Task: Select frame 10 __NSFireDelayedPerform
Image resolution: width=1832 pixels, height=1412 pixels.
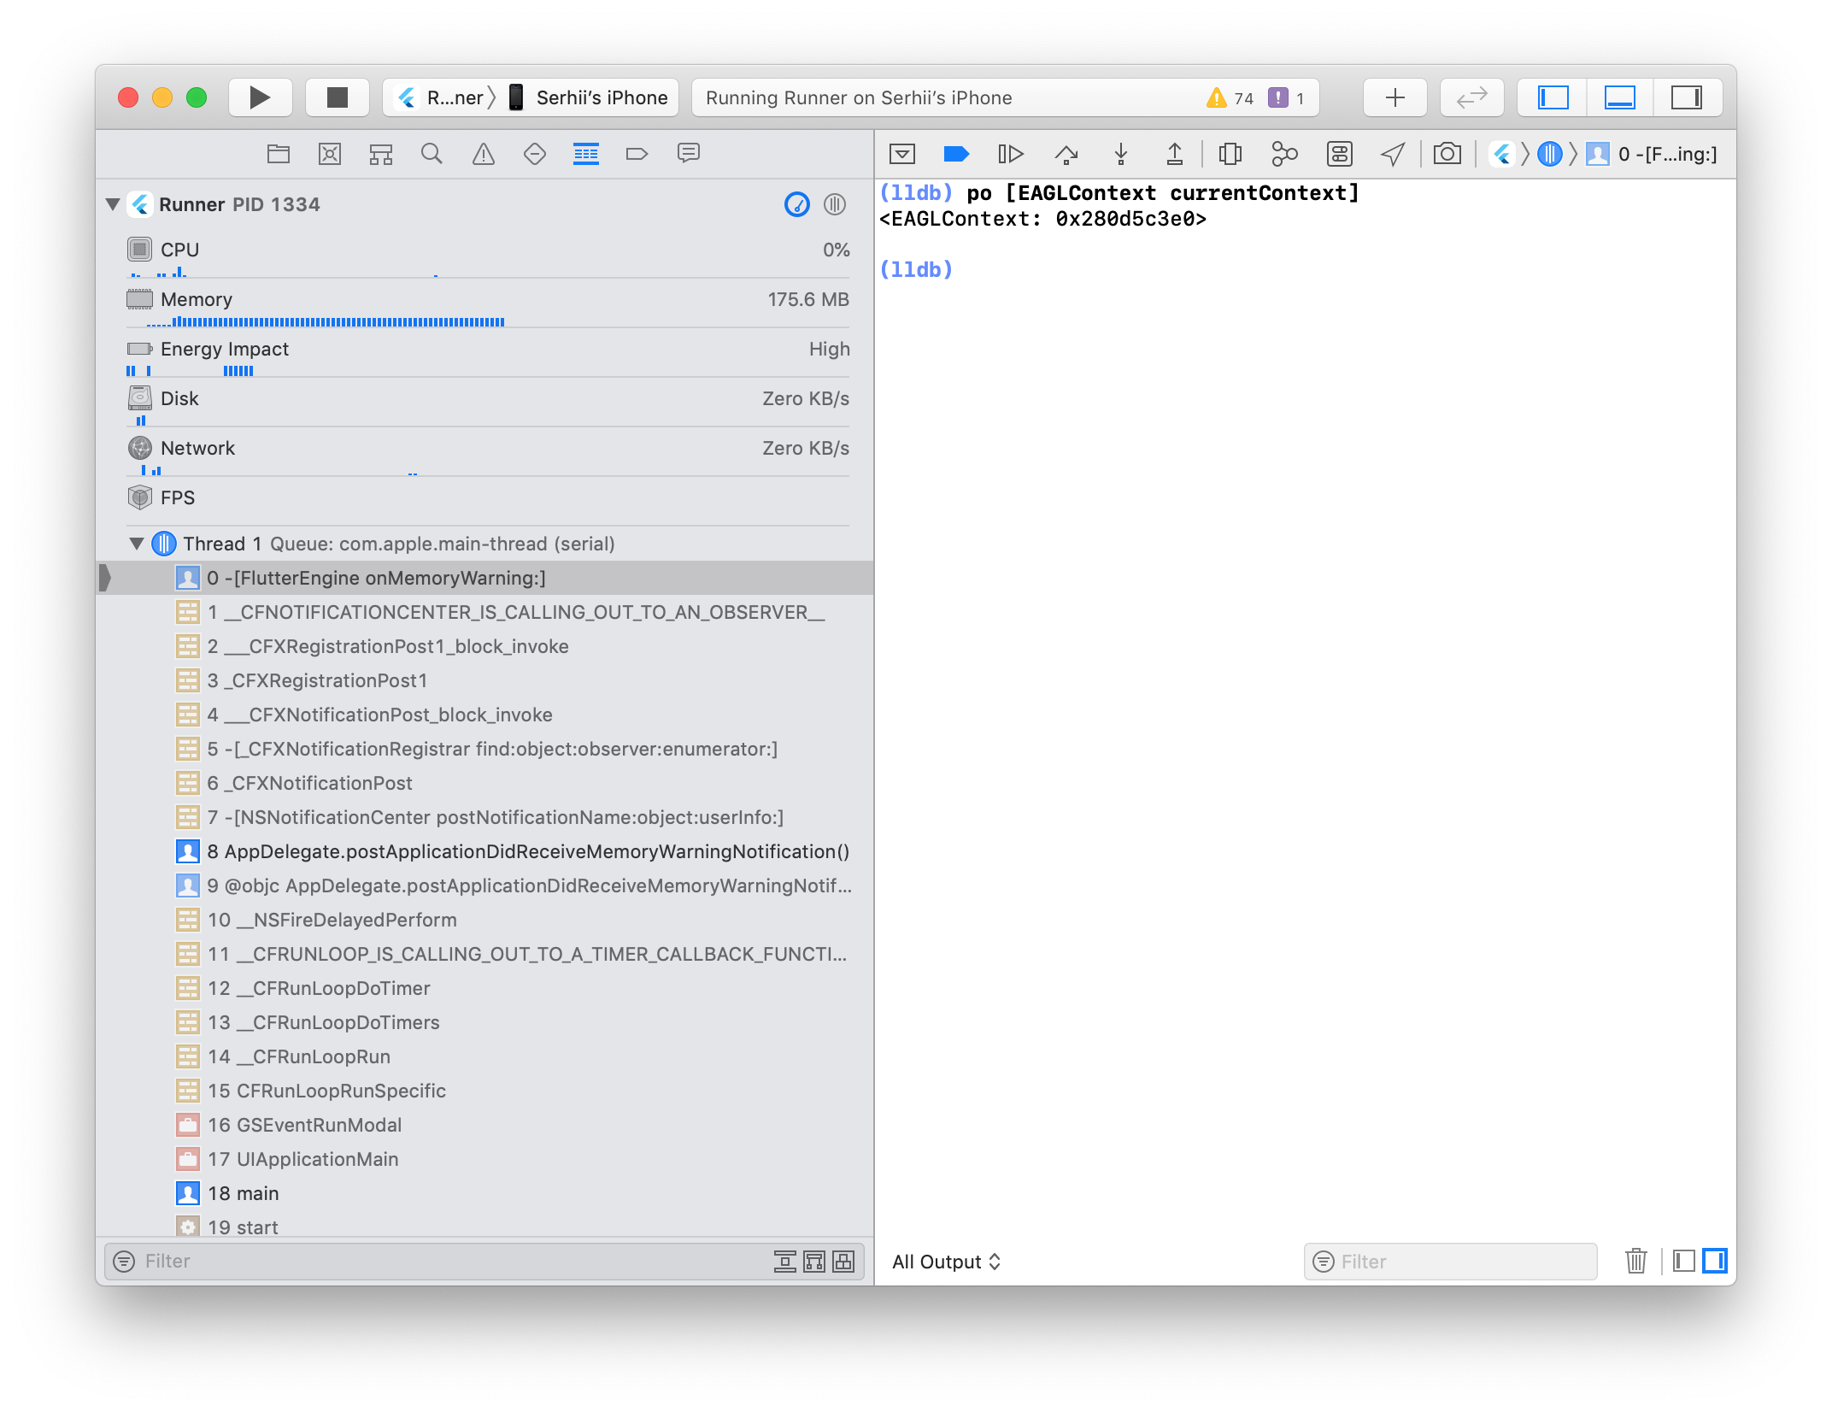Action: (x=484, y=920)
